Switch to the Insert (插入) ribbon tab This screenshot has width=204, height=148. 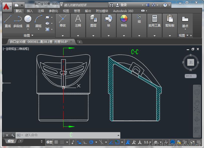pos(30,11)
